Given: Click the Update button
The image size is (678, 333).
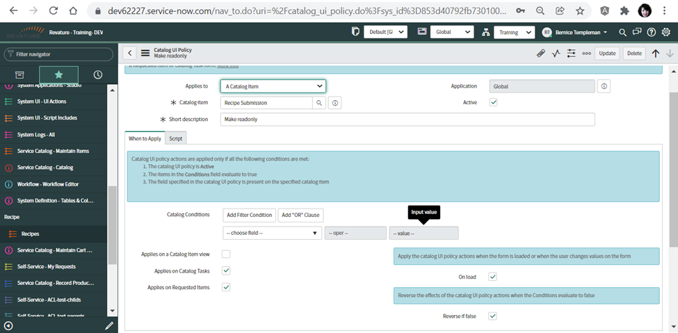Looking at the screenshot, I should pyautogui.click(x=607, y=54).
